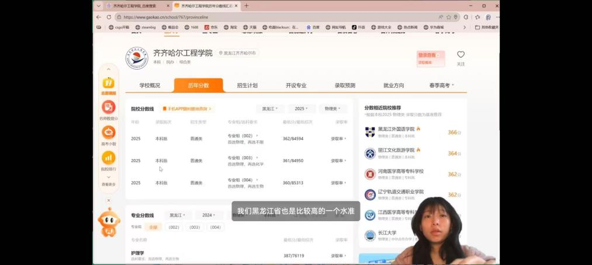Open the 院校排行 ranking icon
The image size is (592, 265).
pyautogui.click(x=109, y=158)
